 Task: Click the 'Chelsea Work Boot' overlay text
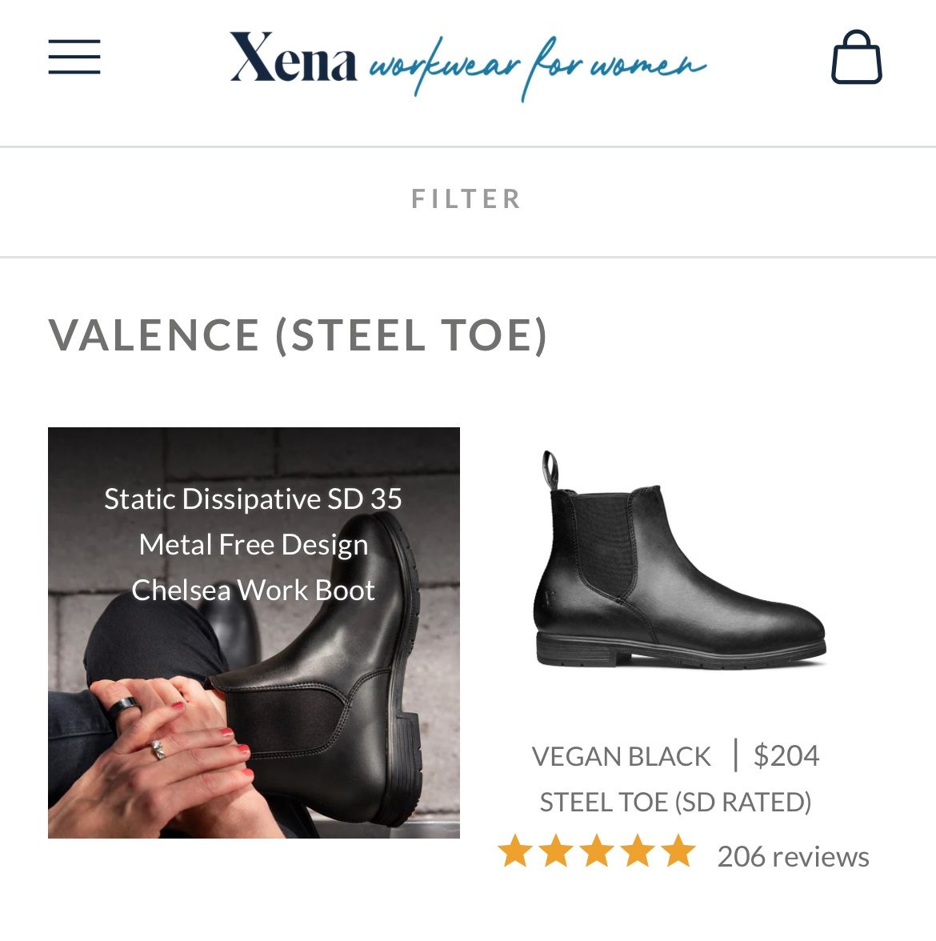pyautogui.click(x=253, y=591)
